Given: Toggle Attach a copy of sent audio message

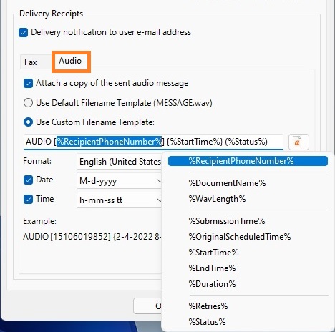Looking at the screenshot, I should pyautogui.click(x=28, y=84).
